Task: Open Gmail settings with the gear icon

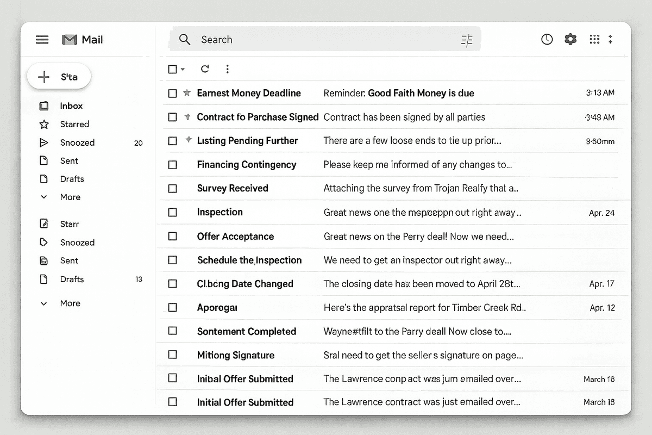Action: click(570, 39)
